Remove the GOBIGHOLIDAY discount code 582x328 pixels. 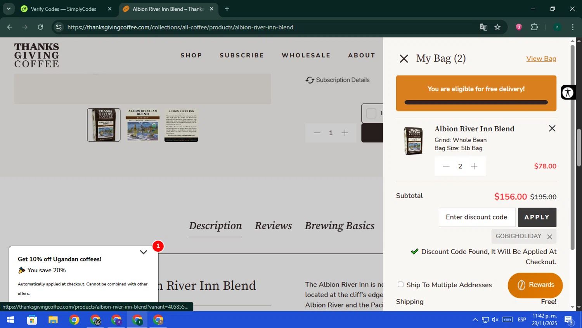[x=549, y=237]
